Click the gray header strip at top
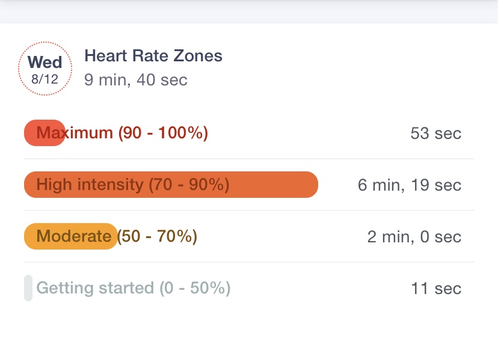 pos(249,11)
